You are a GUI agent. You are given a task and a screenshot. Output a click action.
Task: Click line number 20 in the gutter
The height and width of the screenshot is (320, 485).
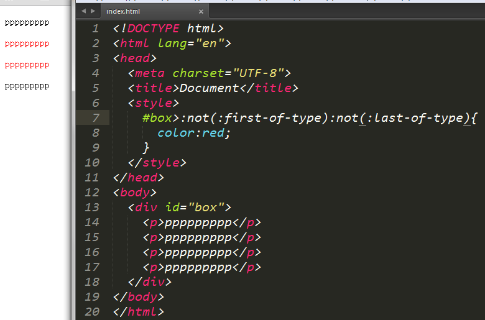pyautogui.click(x=92, y=312)
